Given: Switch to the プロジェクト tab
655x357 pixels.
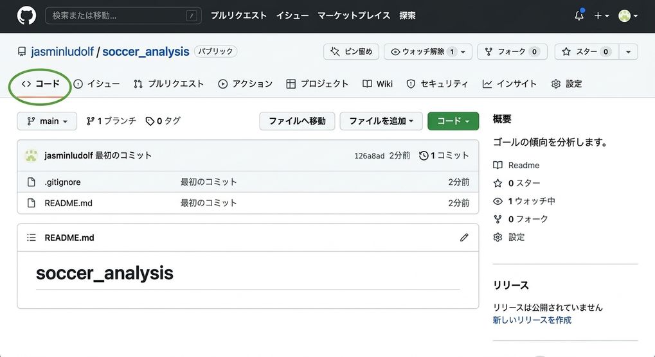Looking at the screenshot, I should pos(317,84).
